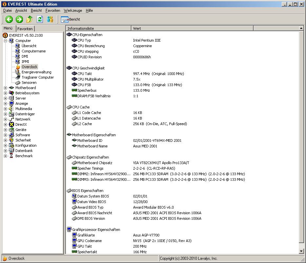Click the Konfiguration icon in tree
This screenshot has width=306, height=263.
11,145
